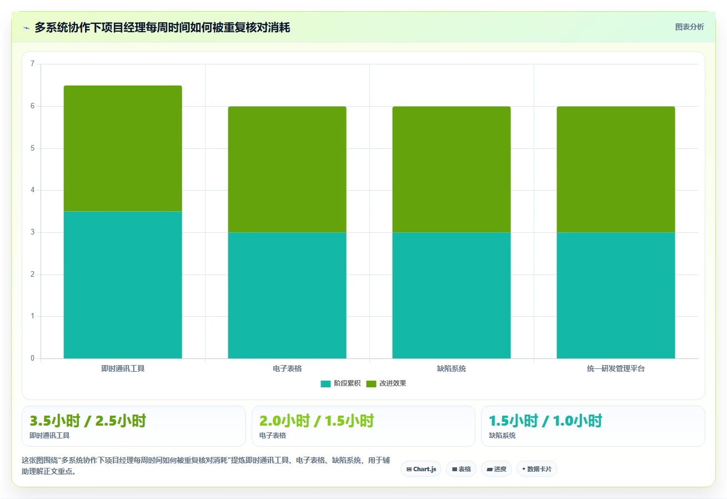
Task: Click the y-axis label 7
Action: [32, 64]
